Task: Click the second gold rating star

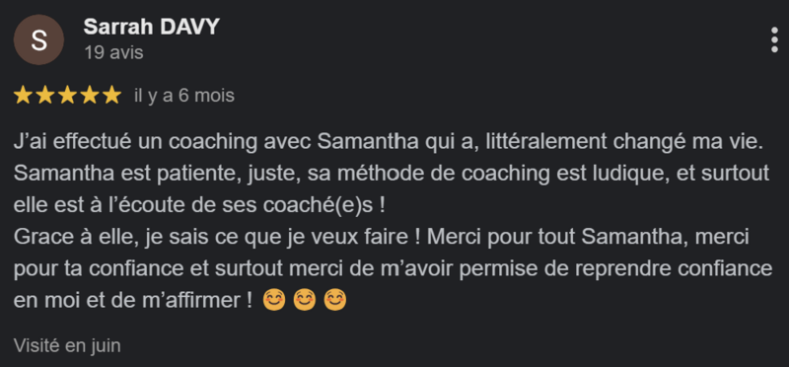Action: 45,95
